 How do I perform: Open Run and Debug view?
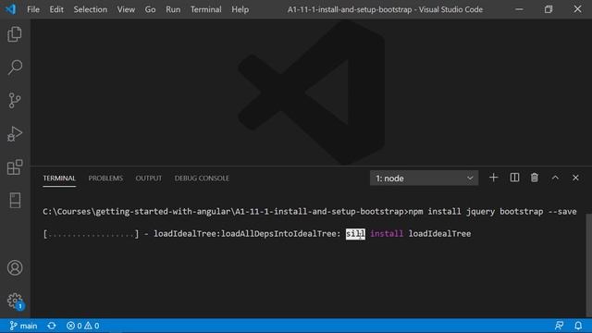tap(15, 134)
